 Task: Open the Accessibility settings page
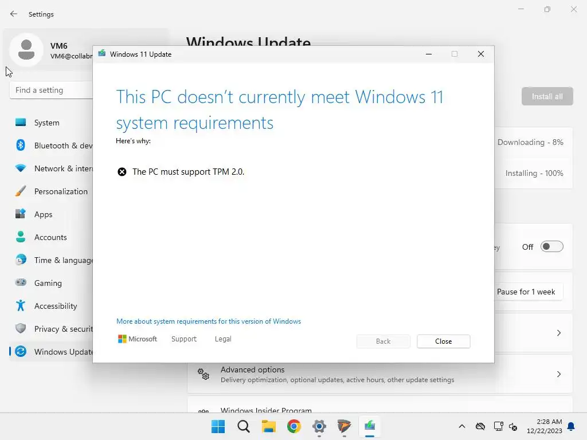click(x=56, y=306)
